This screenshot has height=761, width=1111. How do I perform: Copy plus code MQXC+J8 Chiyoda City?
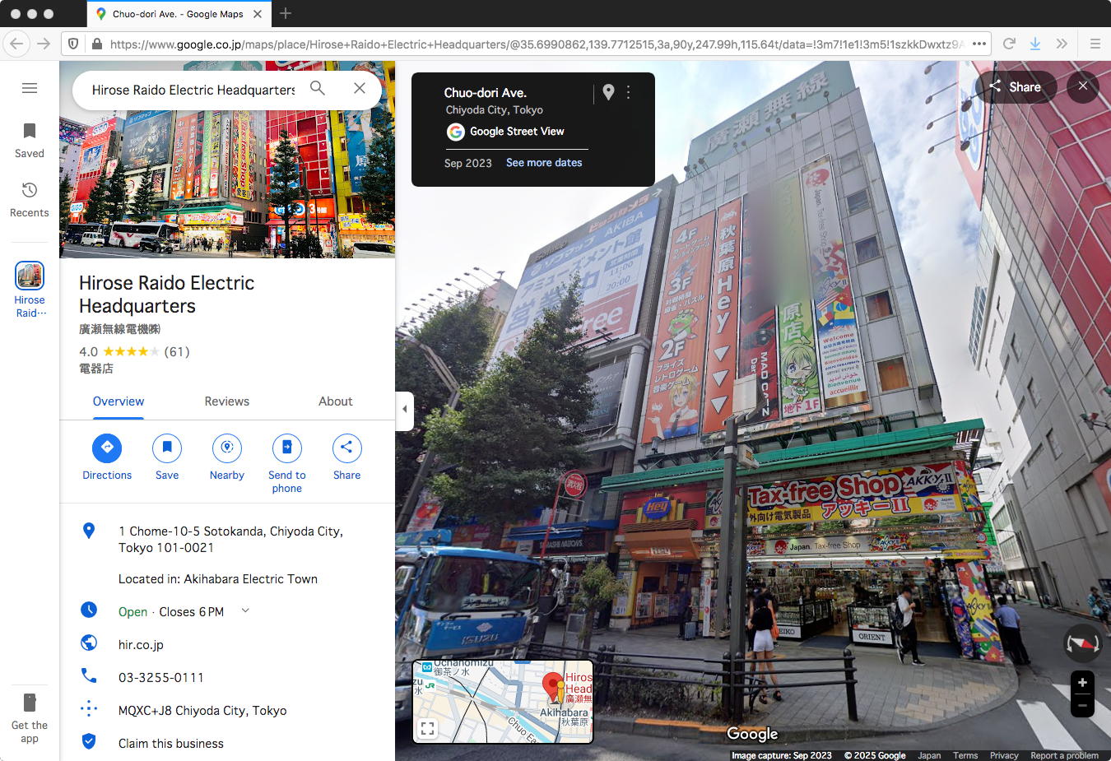pos(202,711)
